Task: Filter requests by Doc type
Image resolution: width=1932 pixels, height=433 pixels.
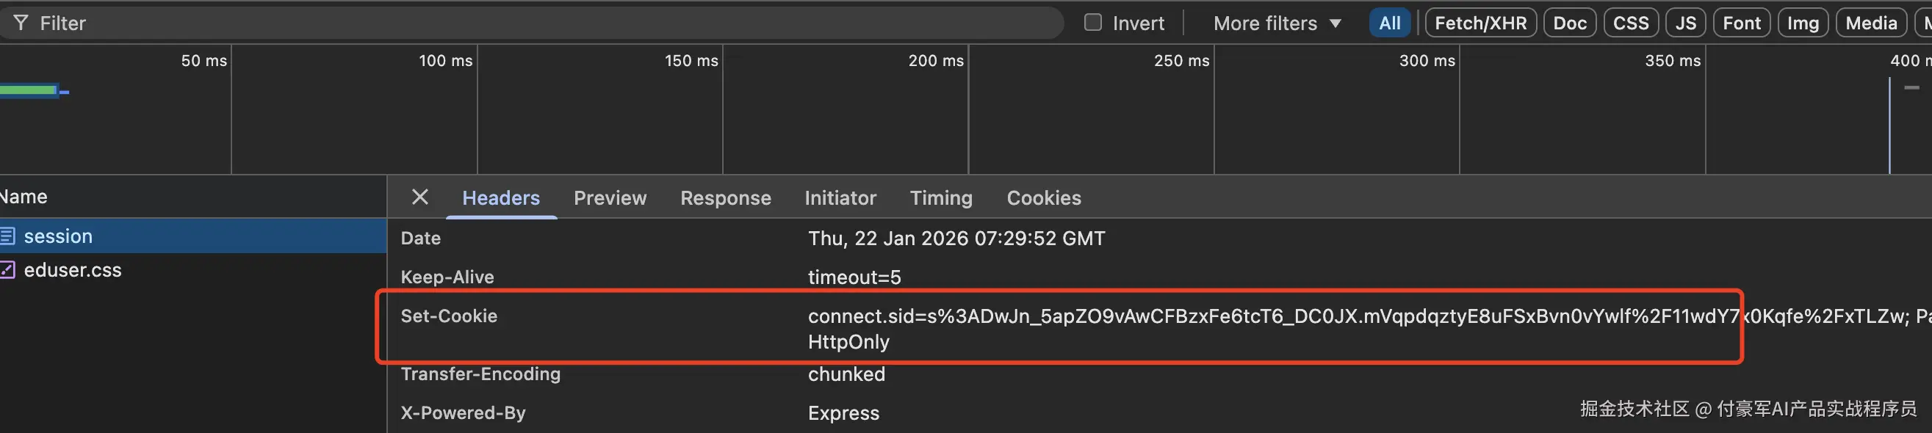Action: [1569, 23]
